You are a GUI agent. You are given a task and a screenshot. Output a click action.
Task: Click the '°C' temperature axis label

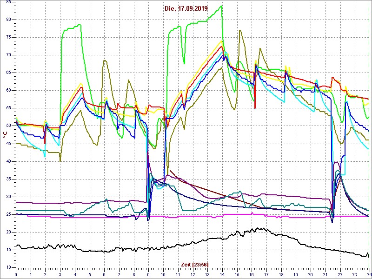coord(5,135)
